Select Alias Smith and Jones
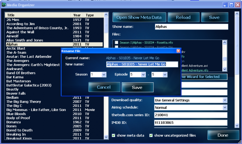 [54, 40]
